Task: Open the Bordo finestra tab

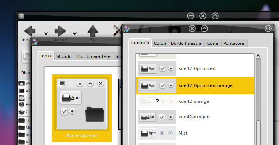Action: (186, 43)
